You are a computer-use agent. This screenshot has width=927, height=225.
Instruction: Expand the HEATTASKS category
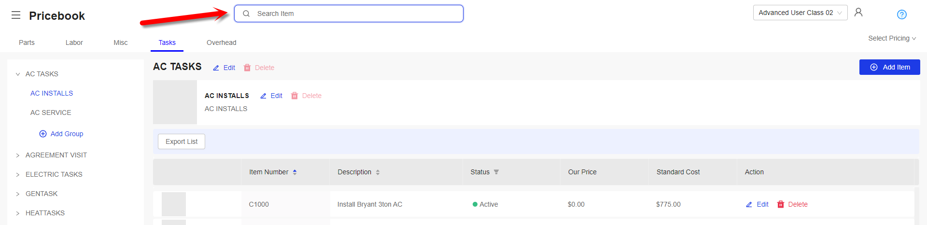(18, 213)
